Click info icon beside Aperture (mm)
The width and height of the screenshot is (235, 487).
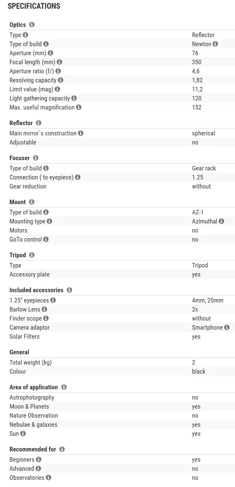(x=50, y=53)
